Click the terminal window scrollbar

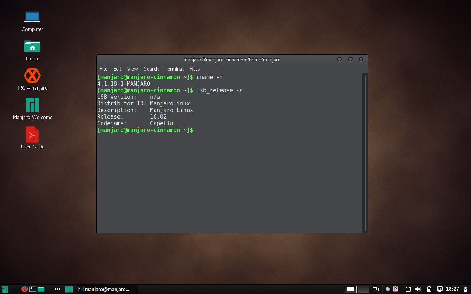coord(365,147)
